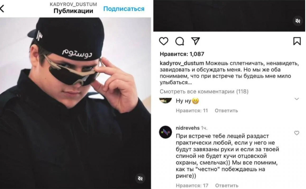306x189 pixels.
Task: Open kadyrov_dustum username in caption
Action: 182,63
